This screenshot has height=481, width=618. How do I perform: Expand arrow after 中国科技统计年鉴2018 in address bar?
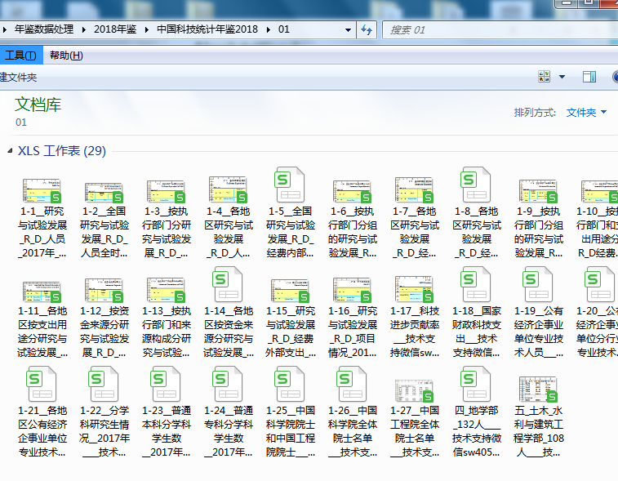pos(269,29)
